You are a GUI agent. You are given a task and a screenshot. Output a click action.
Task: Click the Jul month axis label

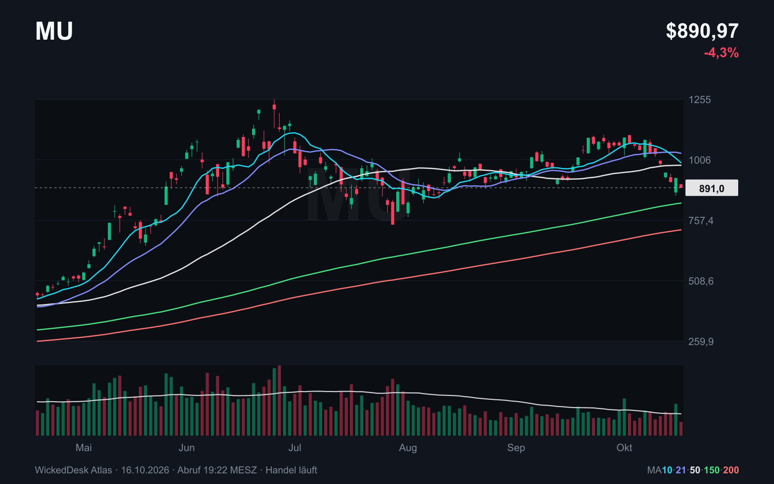(x=295, y=448)
